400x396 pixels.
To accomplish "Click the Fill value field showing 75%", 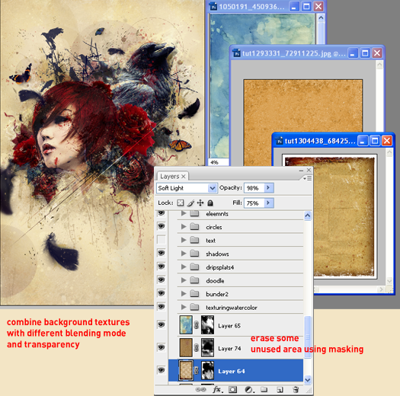I will (x=254, y=203).
